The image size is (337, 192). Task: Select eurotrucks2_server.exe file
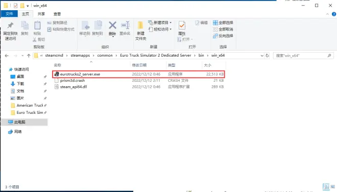(138, 74)
